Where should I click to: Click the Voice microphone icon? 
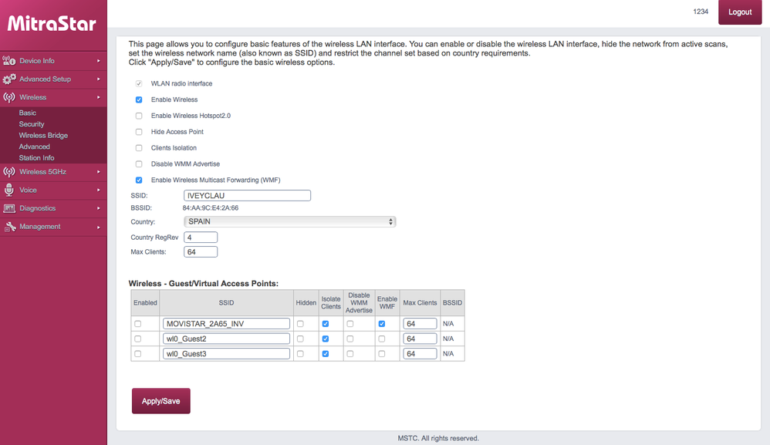coord(9,190)
